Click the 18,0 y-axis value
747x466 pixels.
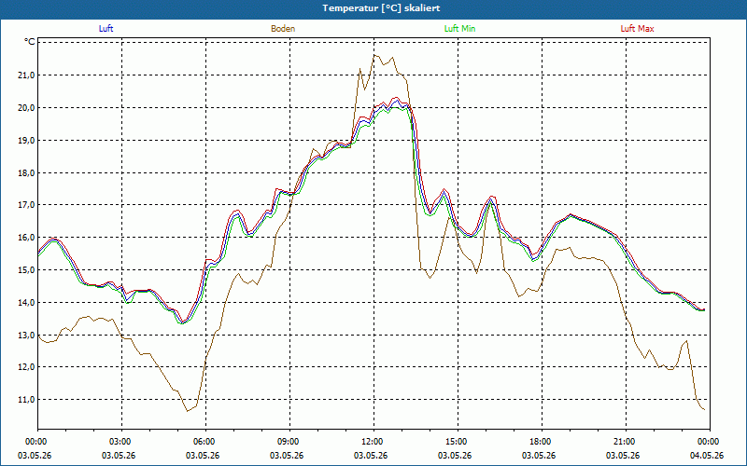(27, 172)
